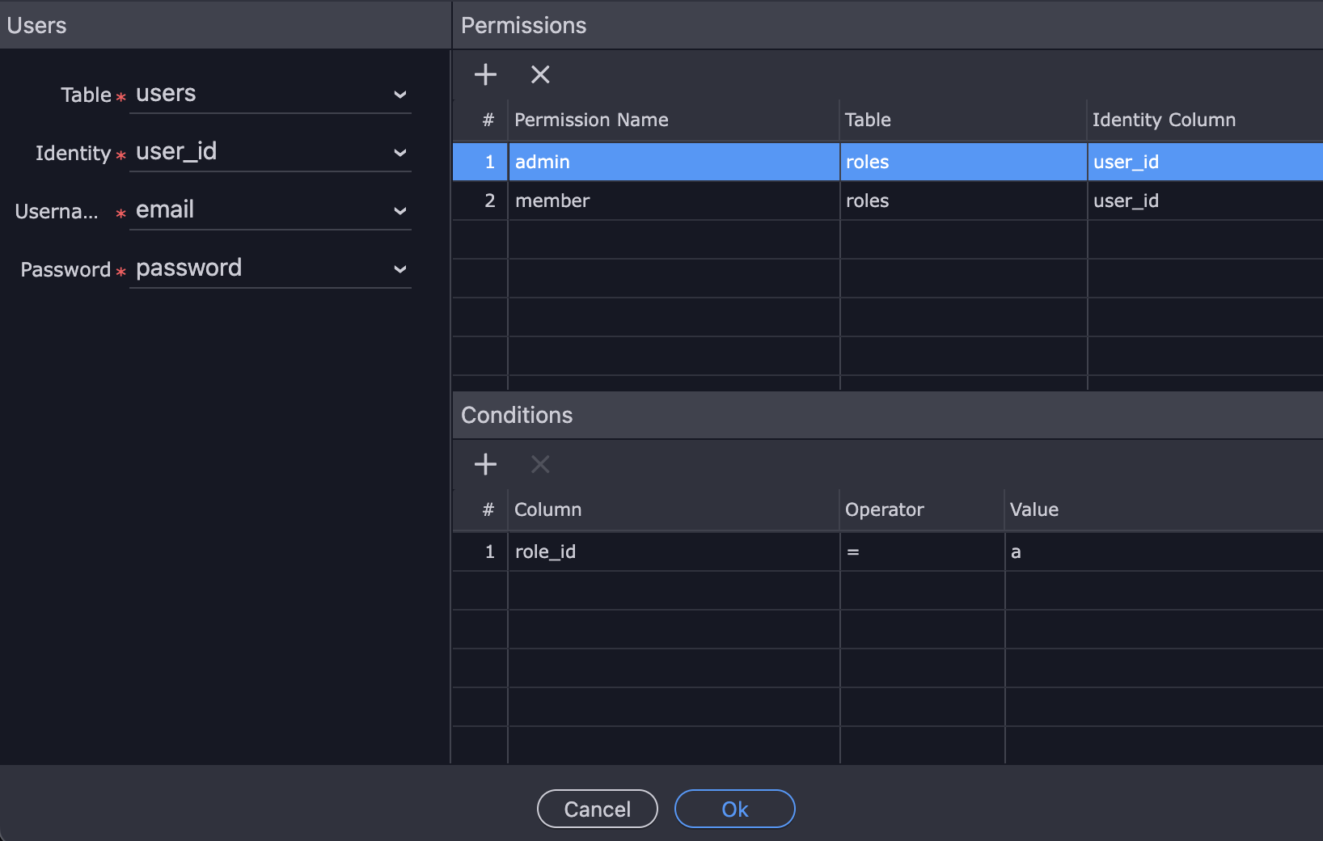1323x841 pixels.
Task: Click the user_id identity cell for admin
Action: tap(1205, 162)
